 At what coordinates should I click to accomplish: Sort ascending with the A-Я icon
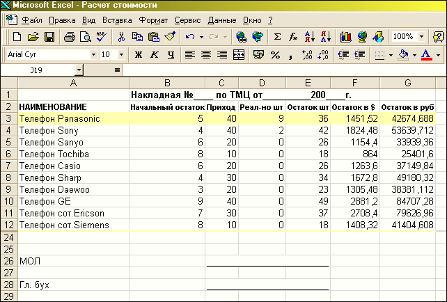click(x=310, y=37)
